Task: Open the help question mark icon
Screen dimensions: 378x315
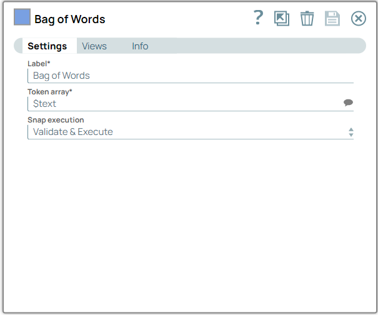Action: point(258,17)
